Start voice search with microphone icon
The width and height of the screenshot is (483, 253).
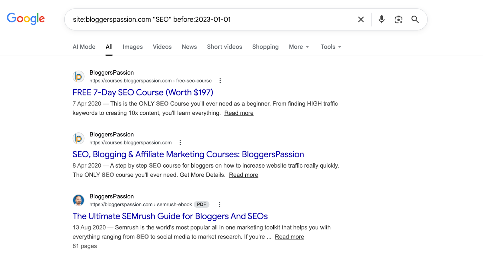pyautogui.click(x=382, y=19)
